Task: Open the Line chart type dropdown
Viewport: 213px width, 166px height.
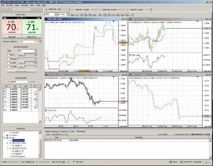Action: pos(68,14)
